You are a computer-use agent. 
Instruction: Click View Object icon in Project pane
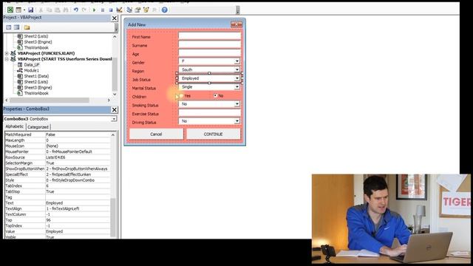(16, 27)
